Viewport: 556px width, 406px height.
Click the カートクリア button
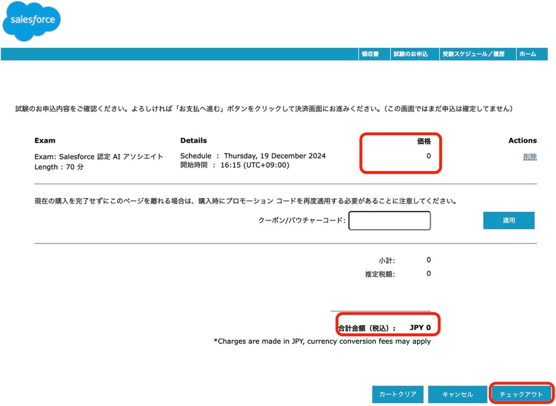click(397, 395)
